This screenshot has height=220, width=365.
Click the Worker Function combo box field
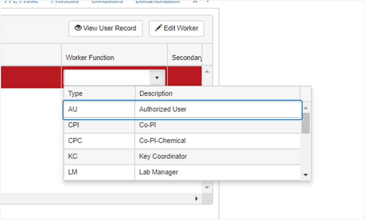coord(107,78)
